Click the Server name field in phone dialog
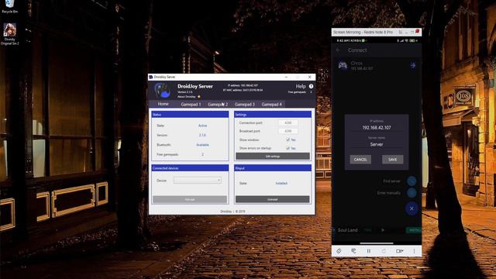This screenshot has width=496, height=279. (377, 144)
